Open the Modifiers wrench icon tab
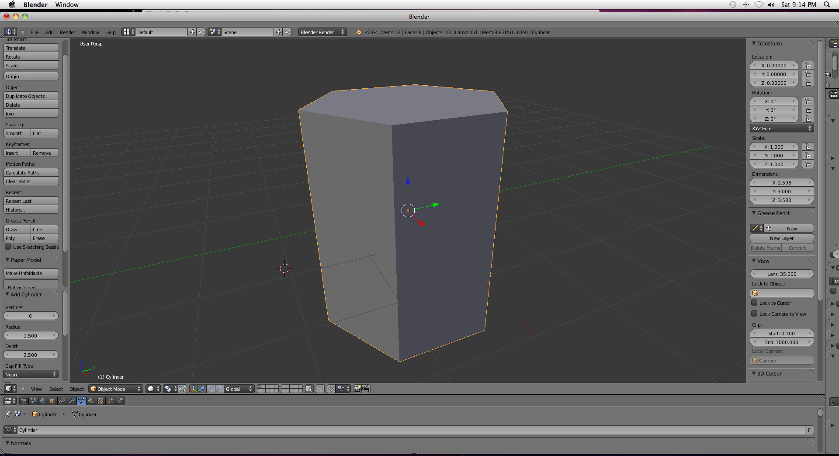Screen dimensions: 839x456 pos(72,401)
